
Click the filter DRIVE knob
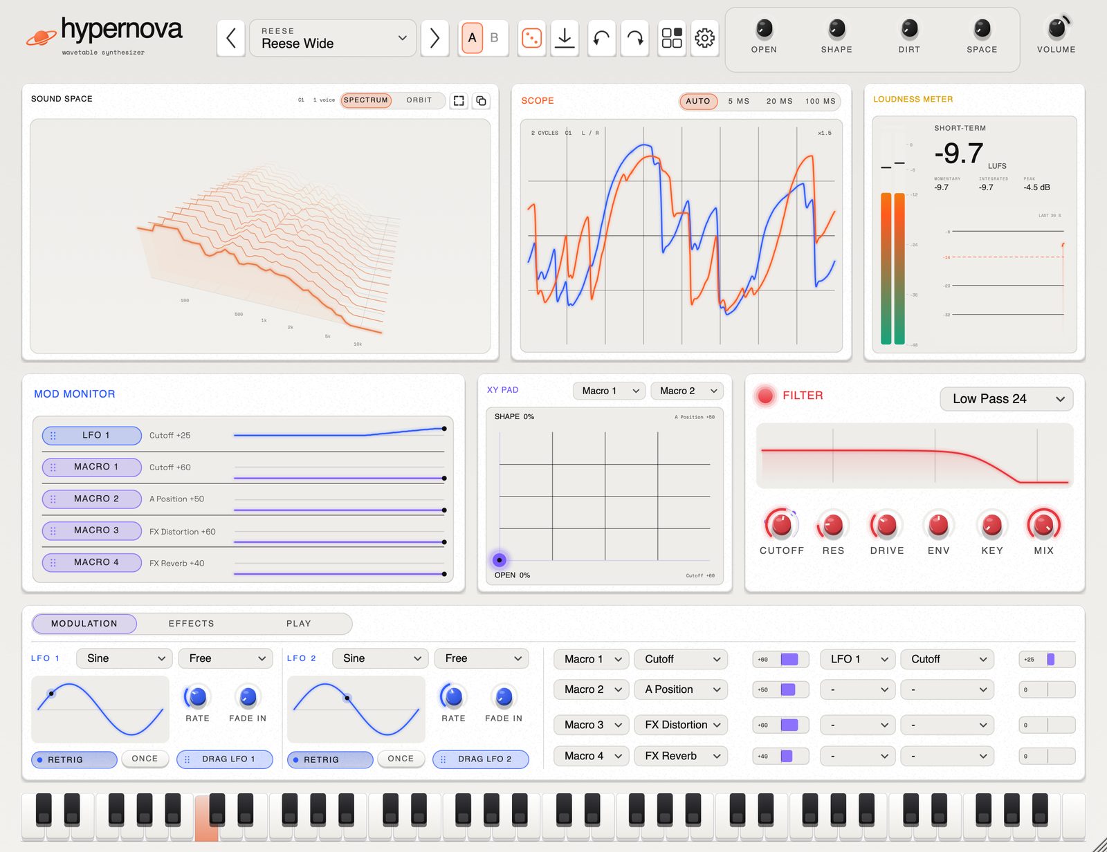tap(886, 526)
